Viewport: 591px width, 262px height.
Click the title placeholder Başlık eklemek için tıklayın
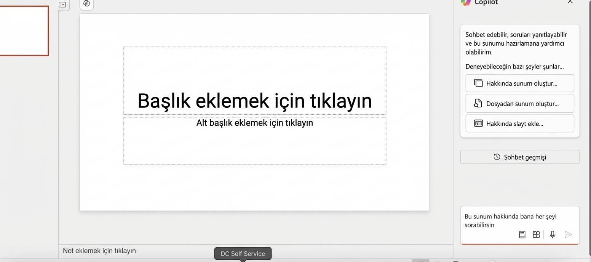[x=254, y=101]
